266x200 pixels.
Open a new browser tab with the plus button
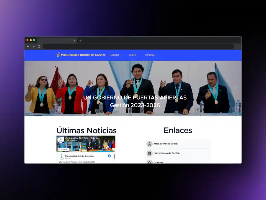click(80, 40)
